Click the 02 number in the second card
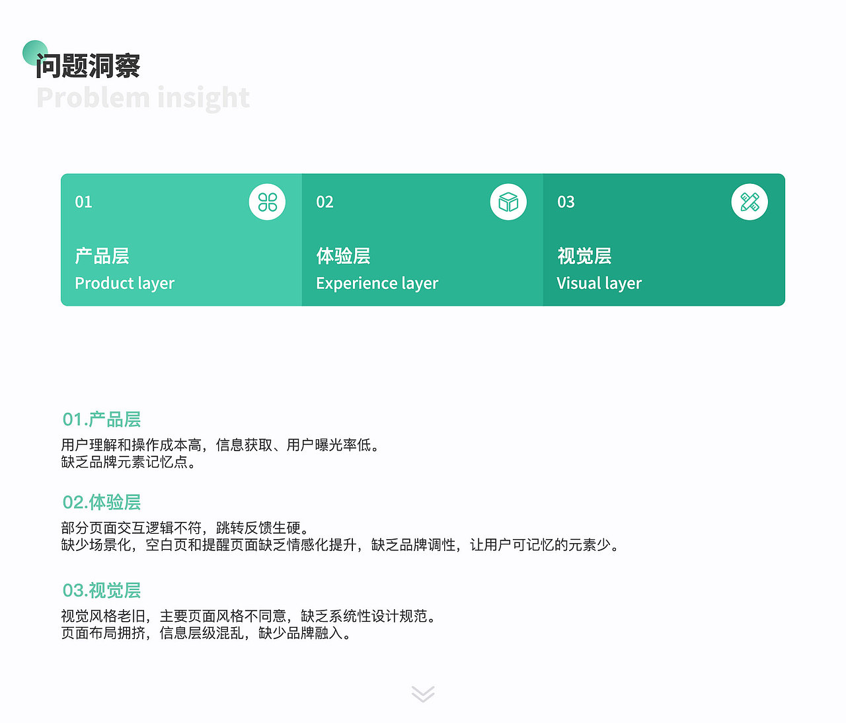Viewport: 846px width, 723px height. point(325,202)
